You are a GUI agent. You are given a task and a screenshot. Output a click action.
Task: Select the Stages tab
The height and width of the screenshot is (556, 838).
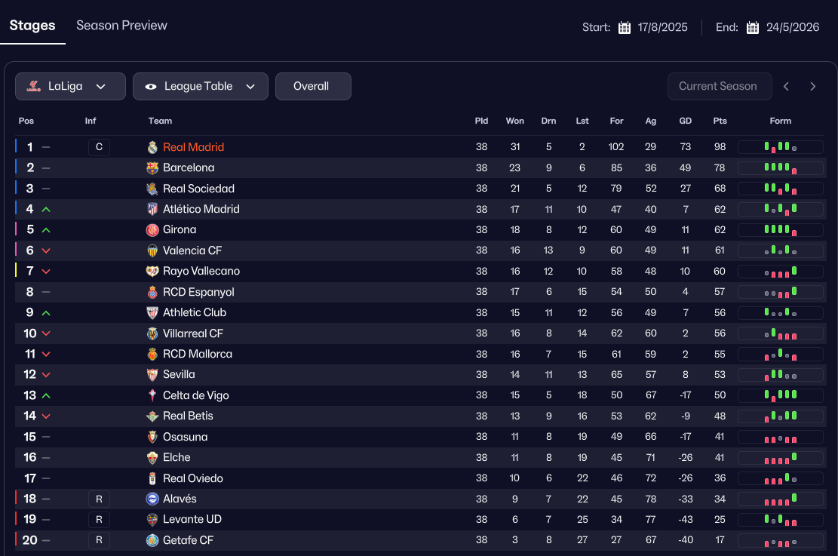click(x=32, y=26)
